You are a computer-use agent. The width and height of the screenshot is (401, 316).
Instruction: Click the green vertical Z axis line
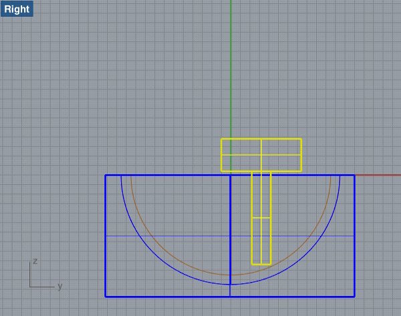coord(231,69)
